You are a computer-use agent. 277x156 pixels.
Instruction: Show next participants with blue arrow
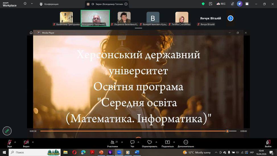(230, 18)
